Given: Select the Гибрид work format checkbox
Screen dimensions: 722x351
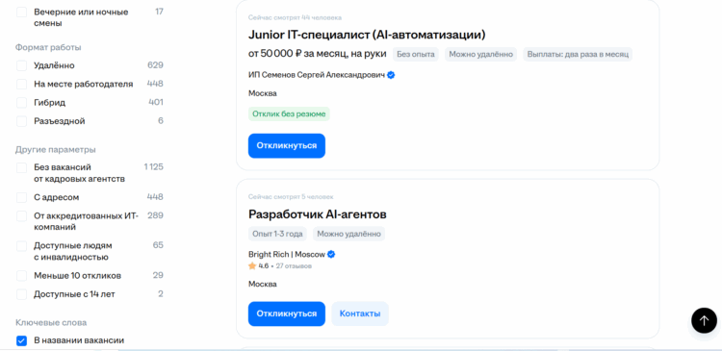Looking at the screenshot, I should click(21, 103).
